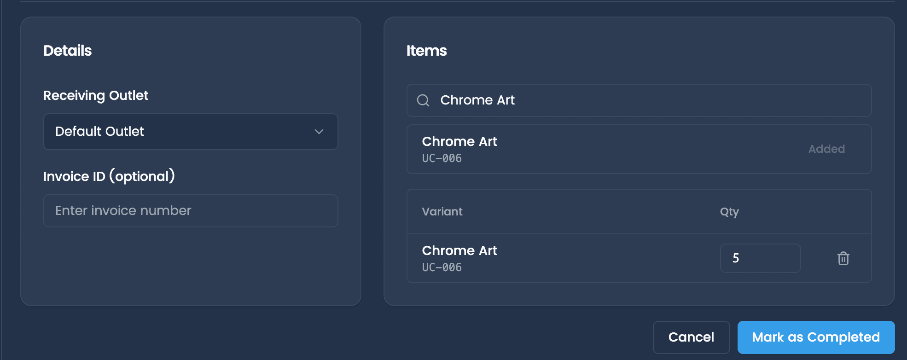Click the Added label on search result

click(826, 149)
